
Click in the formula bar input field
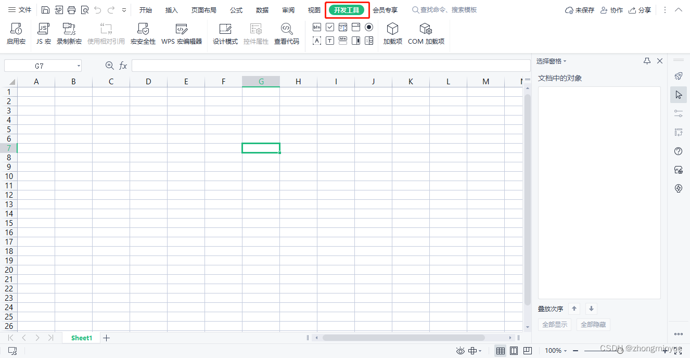331,66
